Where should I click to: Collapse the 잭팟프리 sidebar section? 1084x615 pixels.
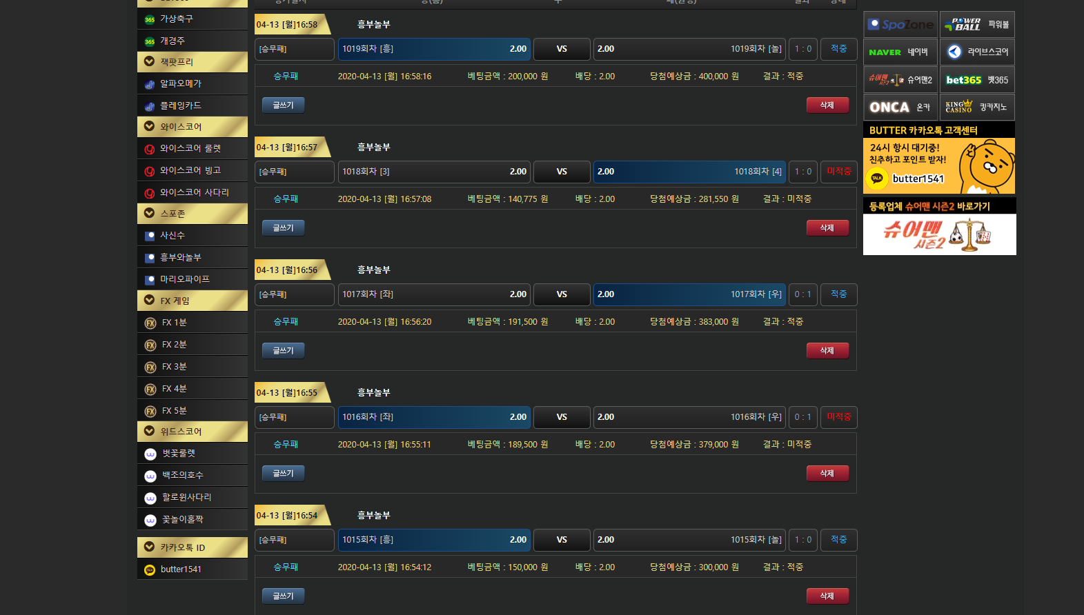[x=192, y=62]
